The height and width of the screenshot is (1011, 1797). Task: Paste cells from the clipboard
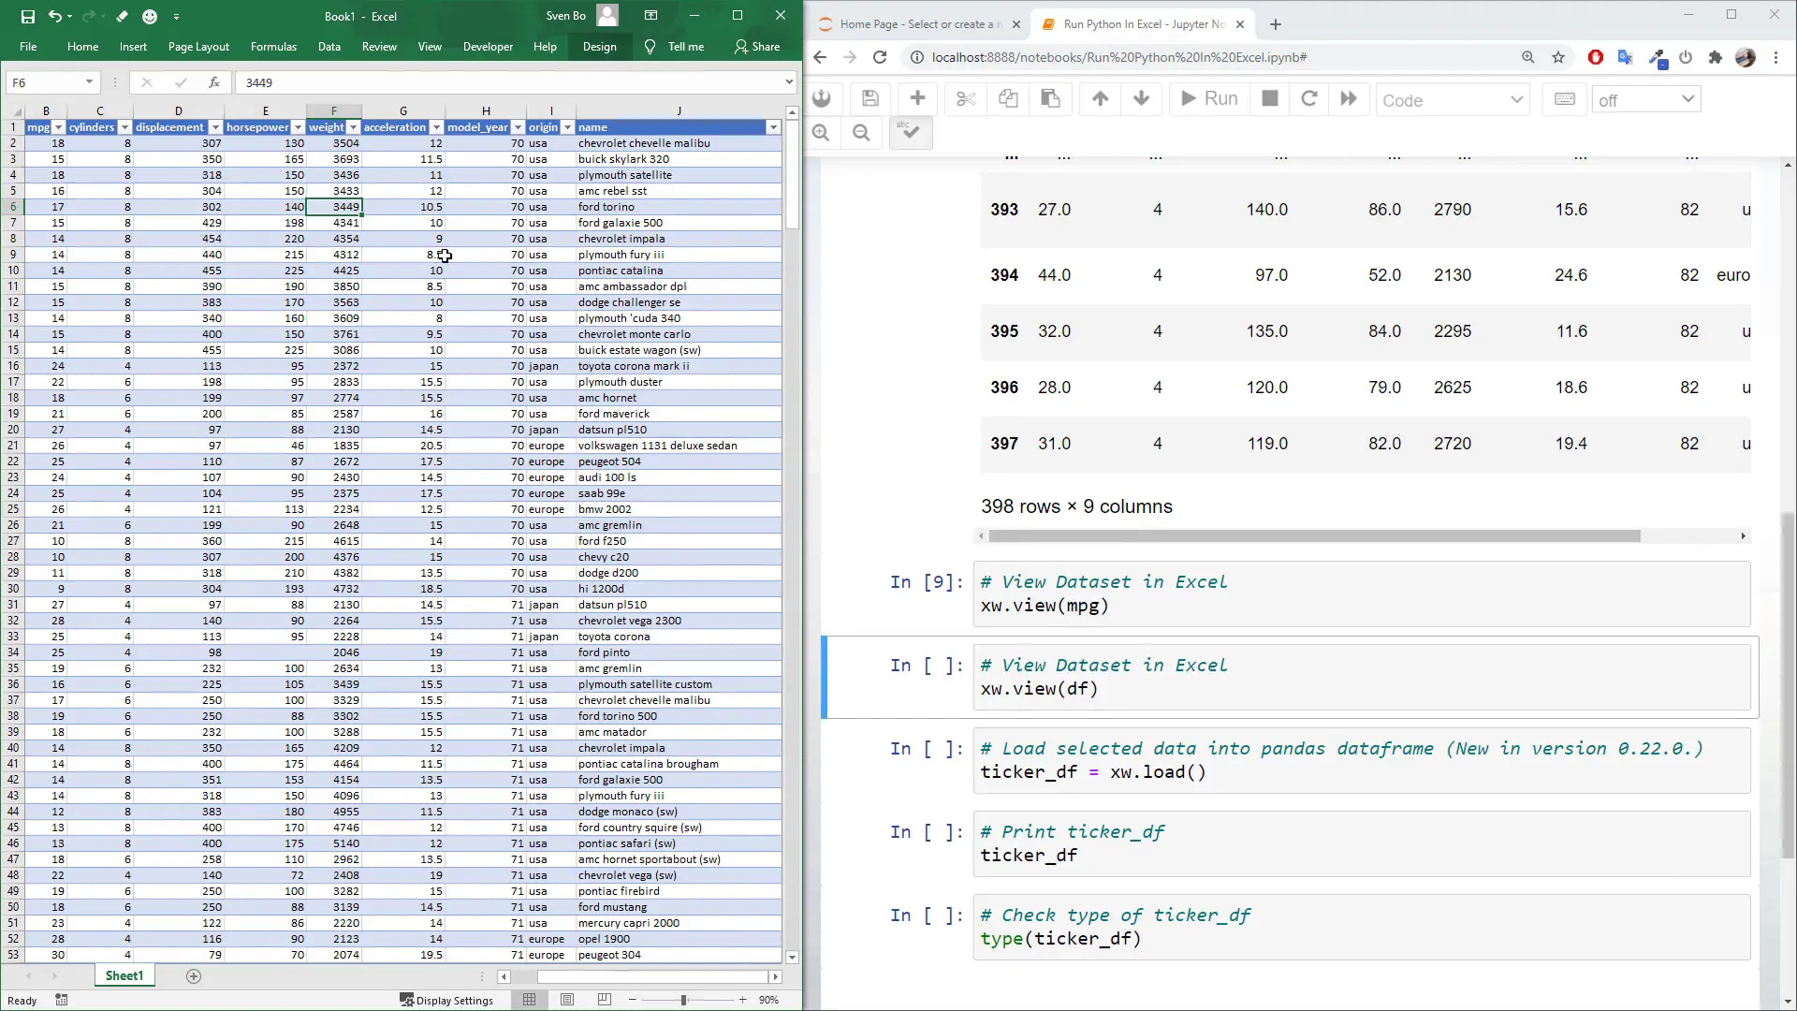[x=1050, y=98]
